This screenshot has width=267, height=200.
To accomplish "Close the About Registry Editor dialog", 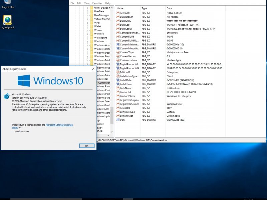I will coord(93,69).
